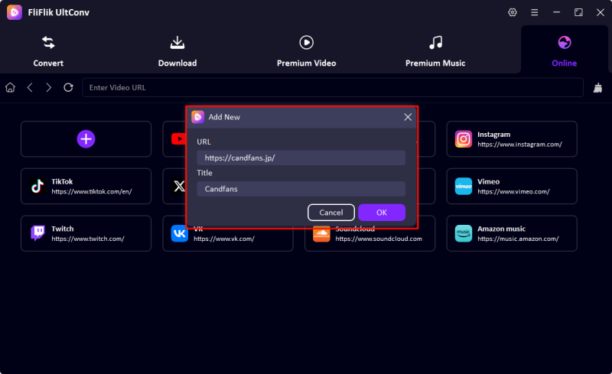Cancel the Add New dialog
This screenshot has width=612, height=374.
331,213
